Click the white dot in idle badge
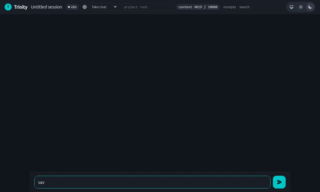This screenshot has width=320, height=192. (x=69, y=7)
